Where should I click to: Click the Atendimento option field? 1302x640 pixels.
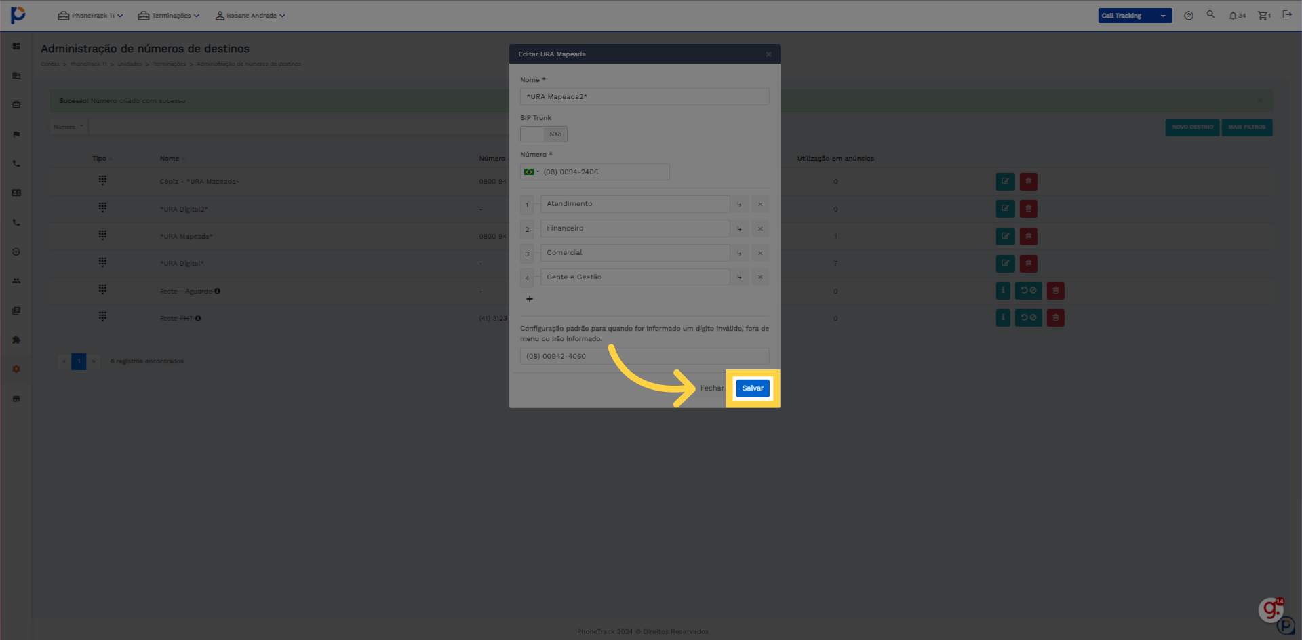pos(635,204)
